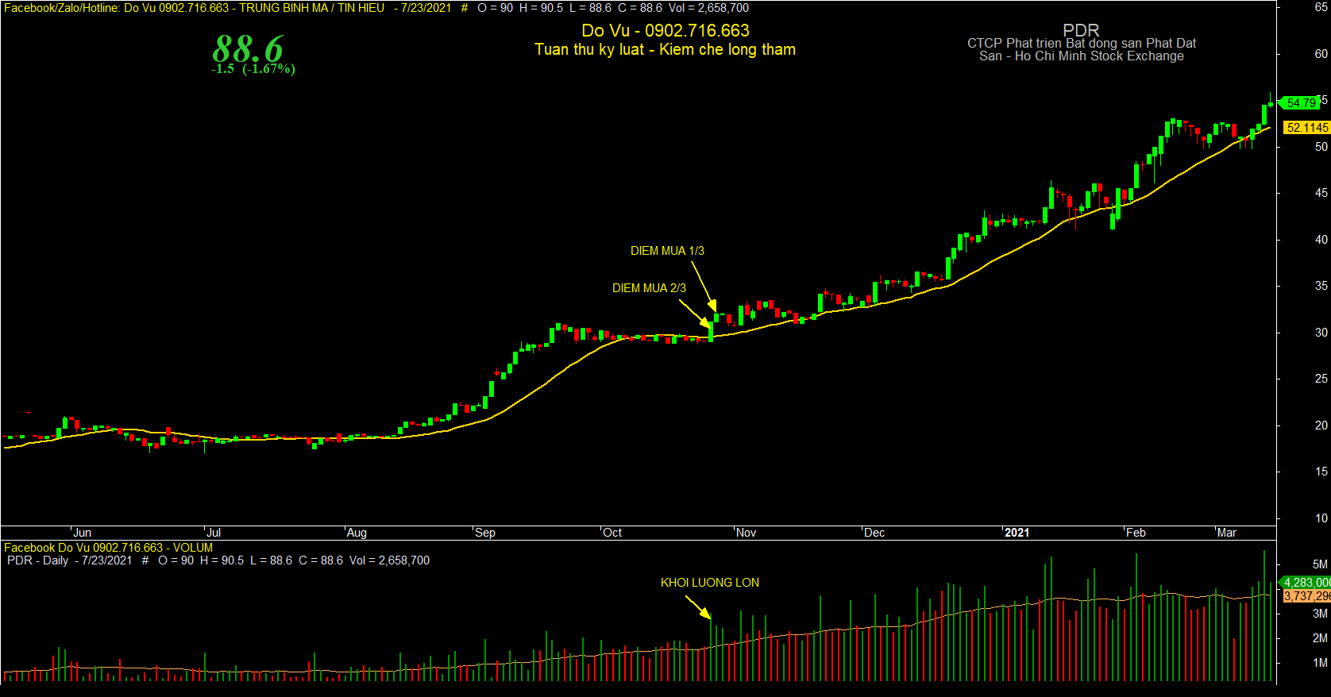Click the -1.5 (-1.67%) price change text
This screenshot has height=697, width=1331.
click(x=253, y=69)
